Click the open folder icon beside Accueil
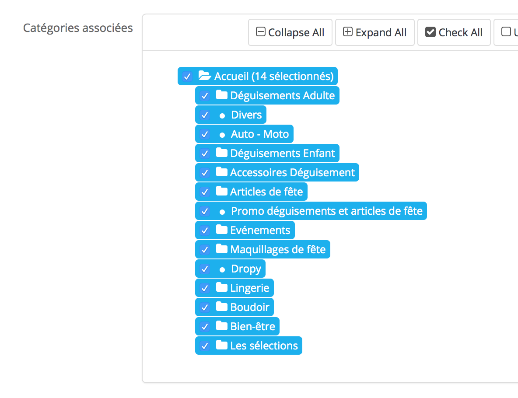This screenshot has height=398, width=518. 205,76
